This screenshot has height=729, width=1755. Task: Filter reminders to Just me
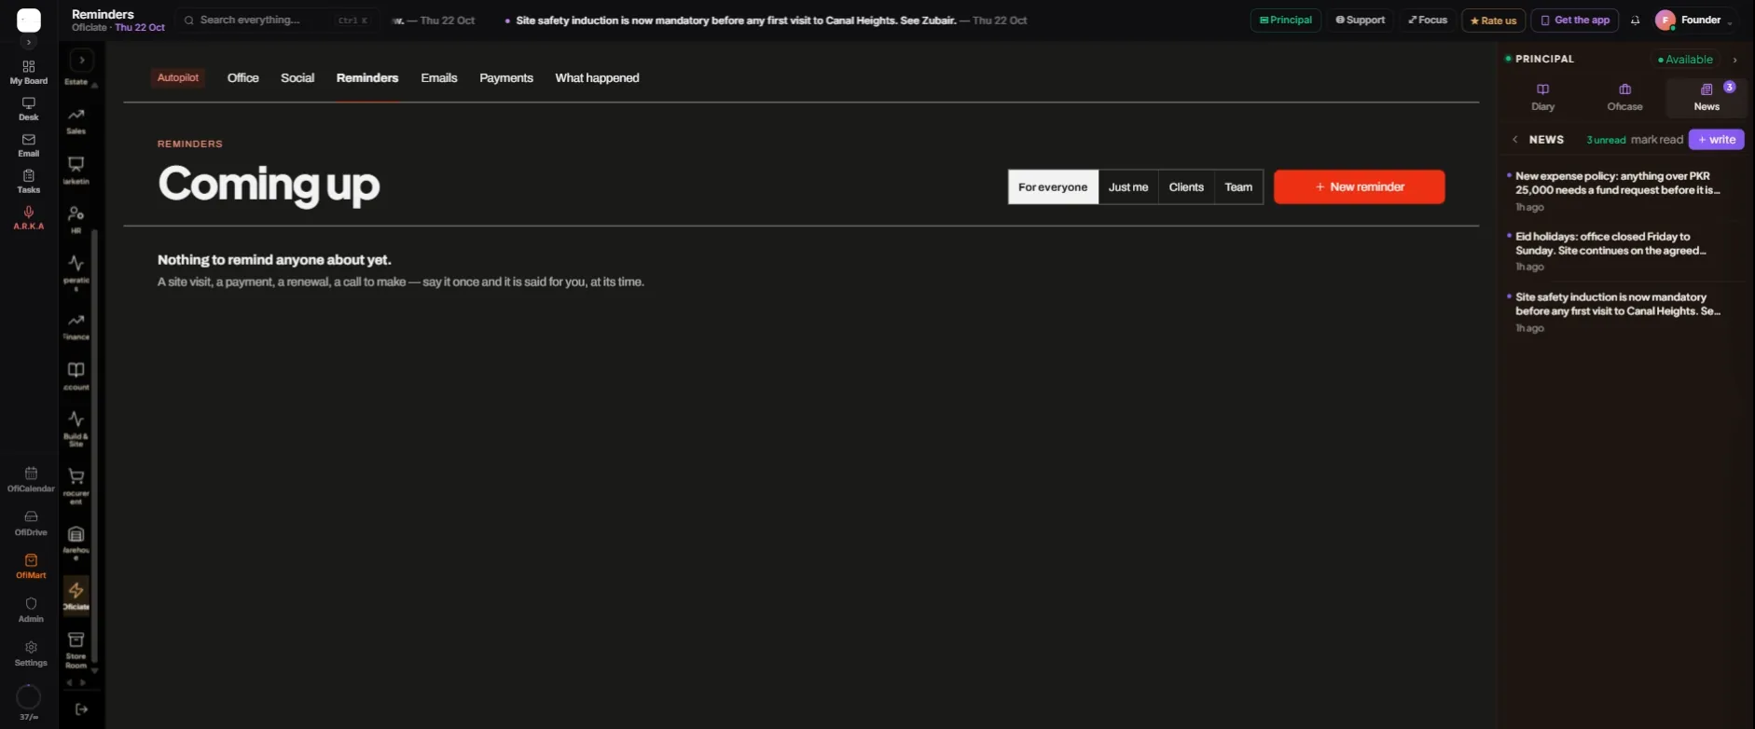coord(1128,187)
